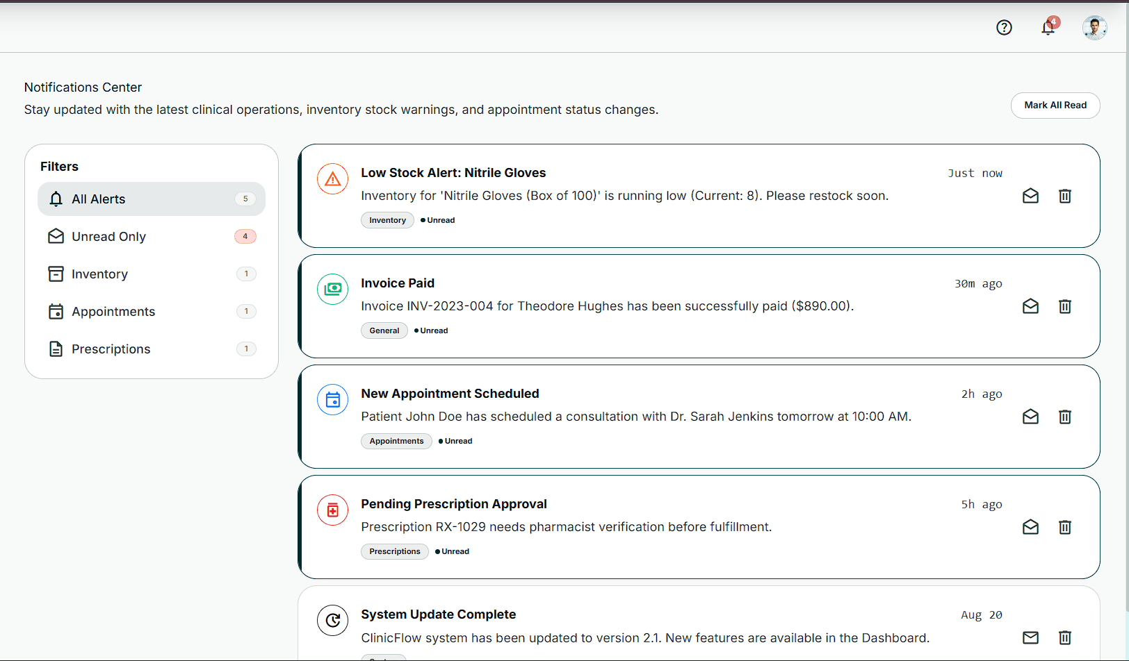The width and height of the screenshot is (1129, 661).
Task: Click the Pending Prescription medical icon
Action: click(x=333, y=510)
